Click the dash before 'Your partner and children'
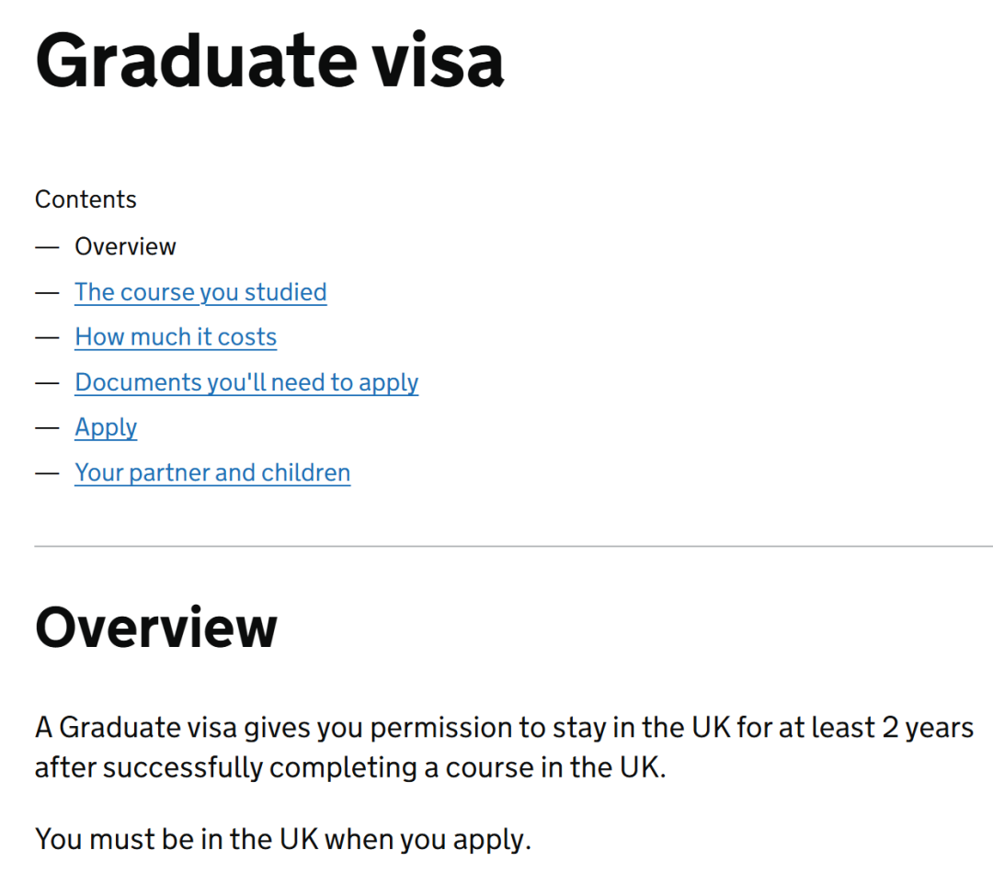993x873 pixels. [47, 473]
